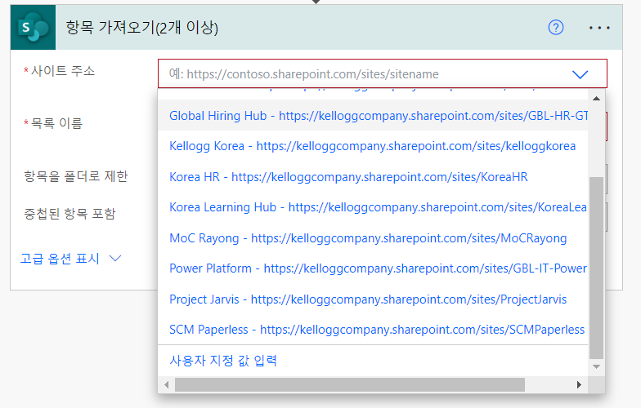Expand 고급 옵션 표시 advanced options
Screen dimensions: 641x408
[x=70, y=259]
